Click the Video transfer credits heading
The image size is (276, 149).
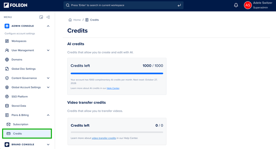click(x=87, y=103)
